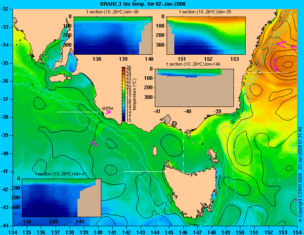This screenshot has width=304, height=235.
Task: Click the "26" value atop the color bar
Action: point(129,68)
